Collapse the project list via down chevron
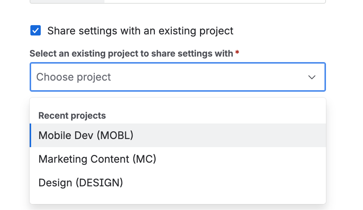 tap(312, 77)
